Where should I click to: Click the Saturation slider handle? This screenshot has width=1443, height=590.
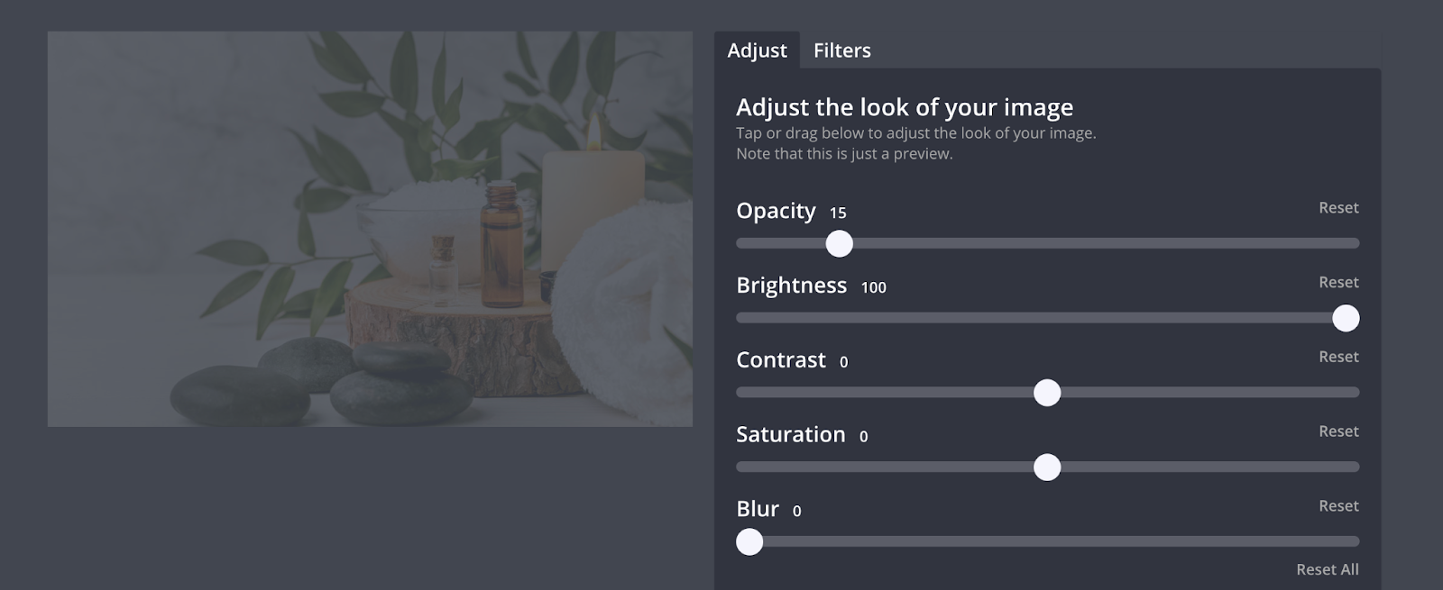(x=1046, y=467)
